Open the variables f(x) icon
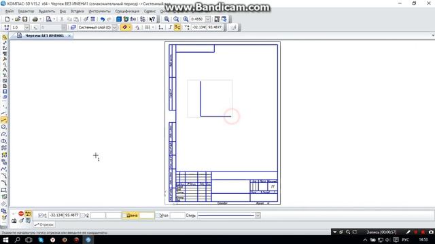 (x=133, y=19)
